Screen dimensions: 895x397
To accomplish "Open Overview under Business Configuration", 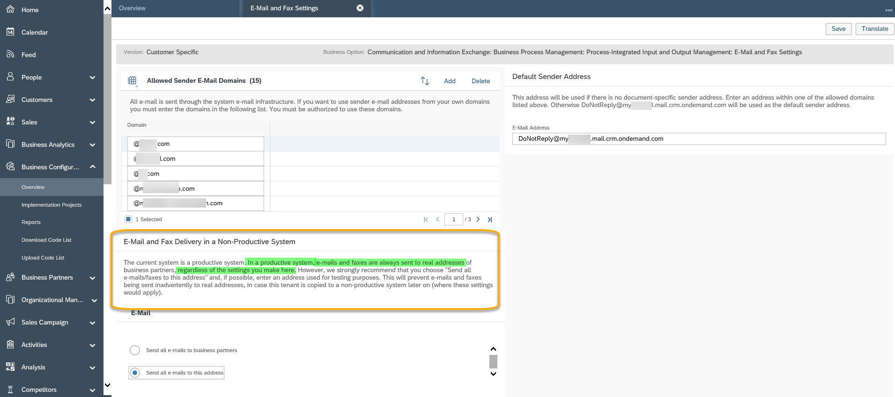I will click(x=52, y=187).
